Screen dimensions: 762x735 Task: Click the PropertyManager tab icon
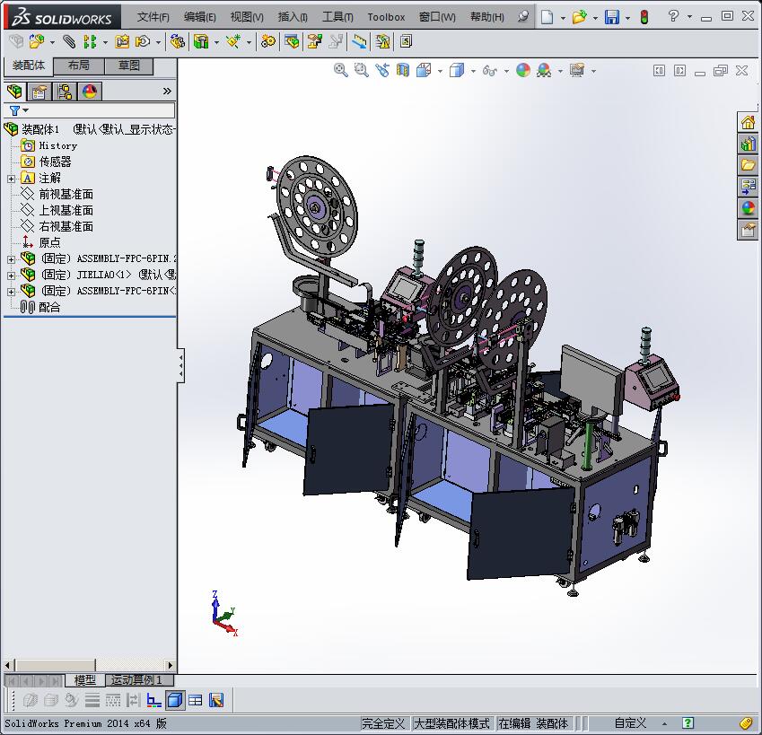pos(39,92)
